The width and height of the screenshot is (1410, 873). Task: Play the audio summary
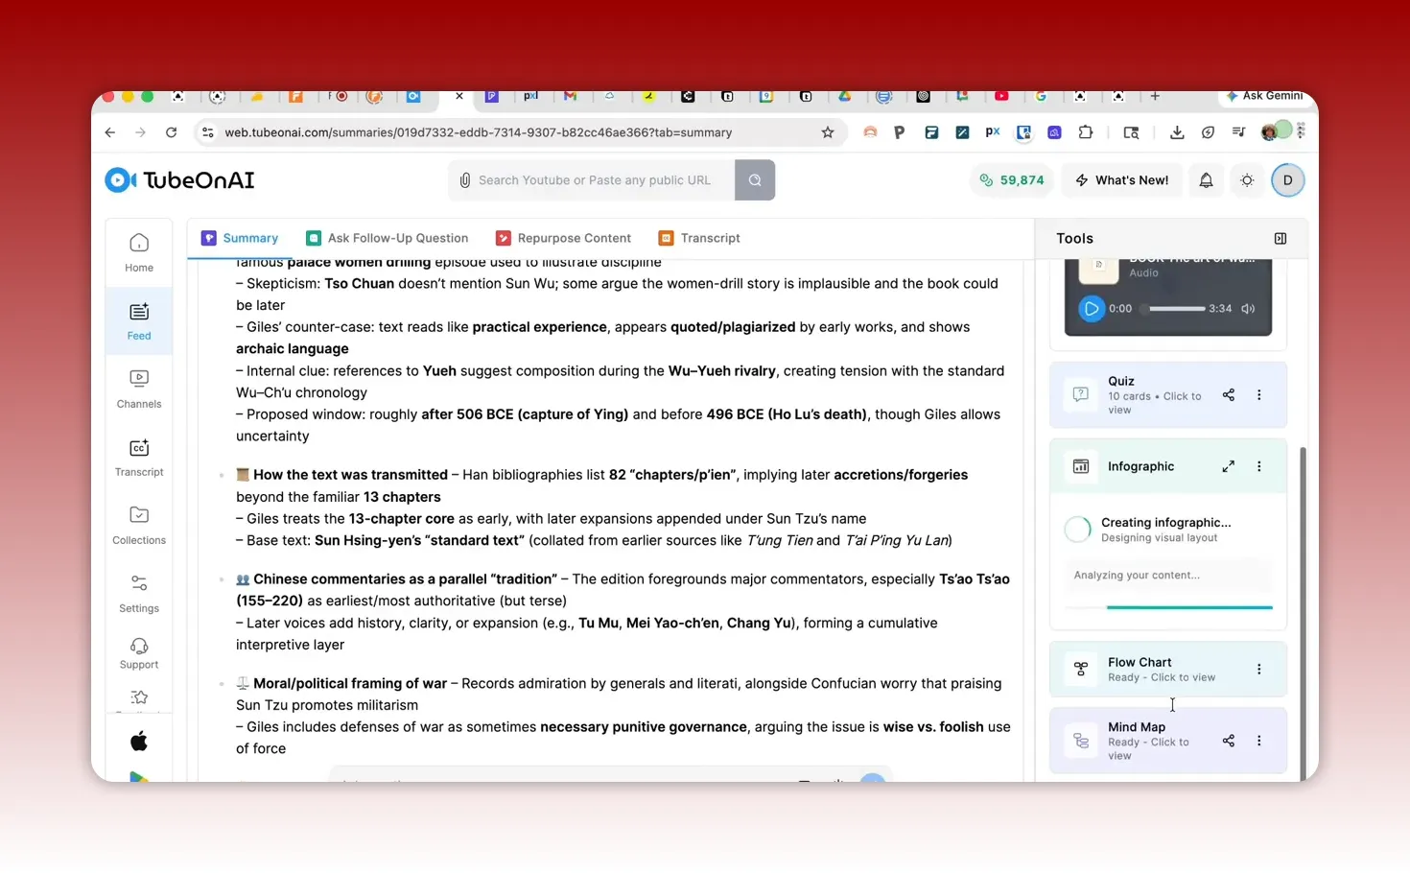[1091, 309]
